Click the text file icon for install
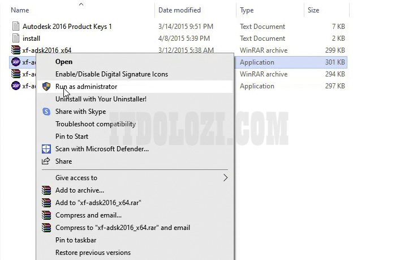This screenshot has width=396, height=260. pos(16,39)
